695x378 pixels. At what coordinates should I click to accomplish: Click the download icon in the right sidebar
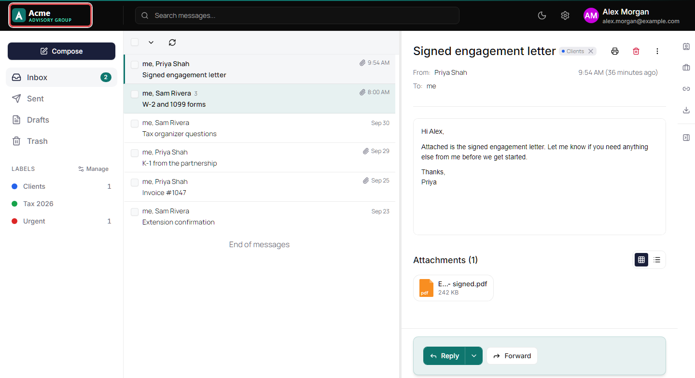click(x=686, y=110)
